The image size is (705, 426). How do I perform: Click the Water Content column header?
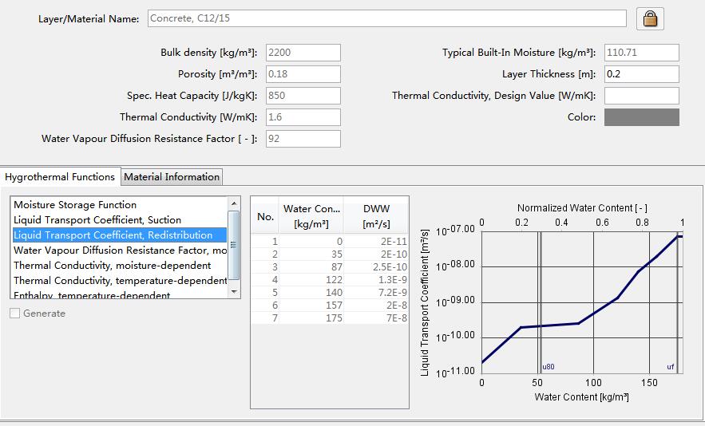click(x=311, y=216)
